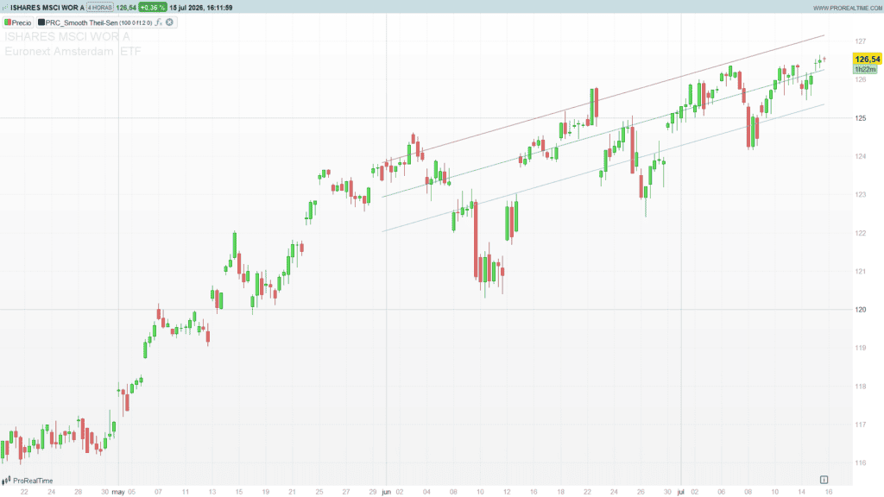The image size is (884, 497).
Task: Click the ISHARES MSCI WOR A instrument name
Action: (x=47, y=8)
